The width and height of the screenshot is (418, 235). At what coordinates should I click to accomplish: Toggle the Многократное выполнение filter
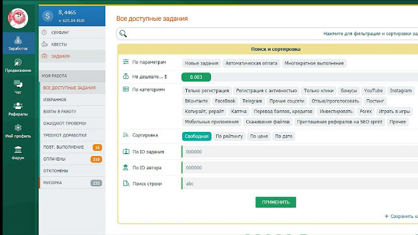(x=314, y=63)
